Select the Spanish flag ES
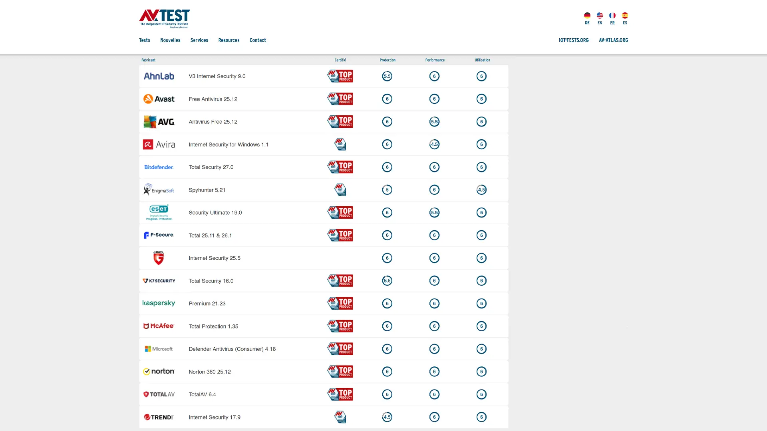The image size is (767, 431). click(x=625, y=16)
